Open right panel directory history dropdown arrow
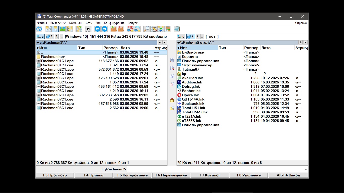 point(305,42)
